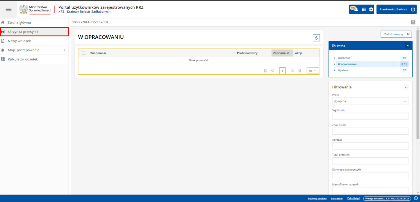The image size is (420, 202).
Task: Click the Identyfikator przesyłki field
Action: pos(371,191)
